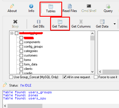Click the carrot icon beside Status
Screen dimensions: 119x108
coord(5,85)
